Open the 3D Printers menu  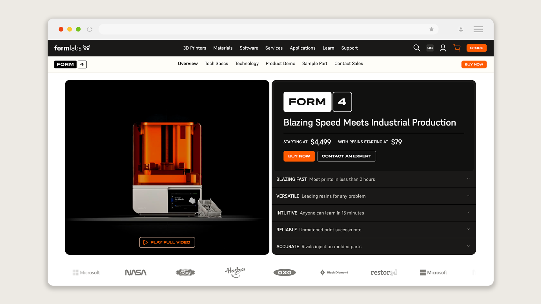pos(194,48)
